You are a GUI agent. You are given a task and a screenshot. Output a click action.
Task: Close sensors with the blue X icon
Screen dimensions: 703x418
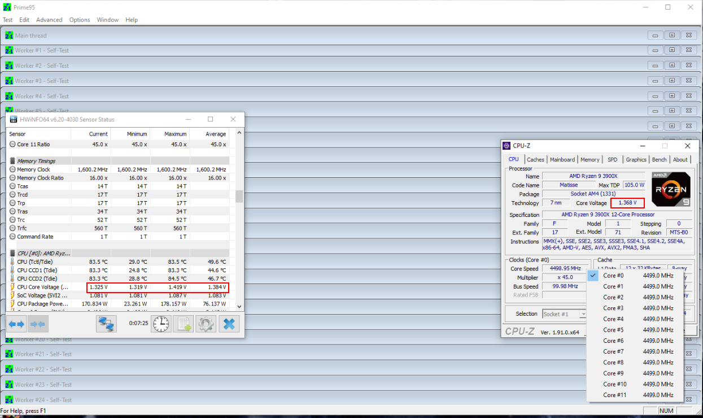pyautogui.click(x=229, y=324)
